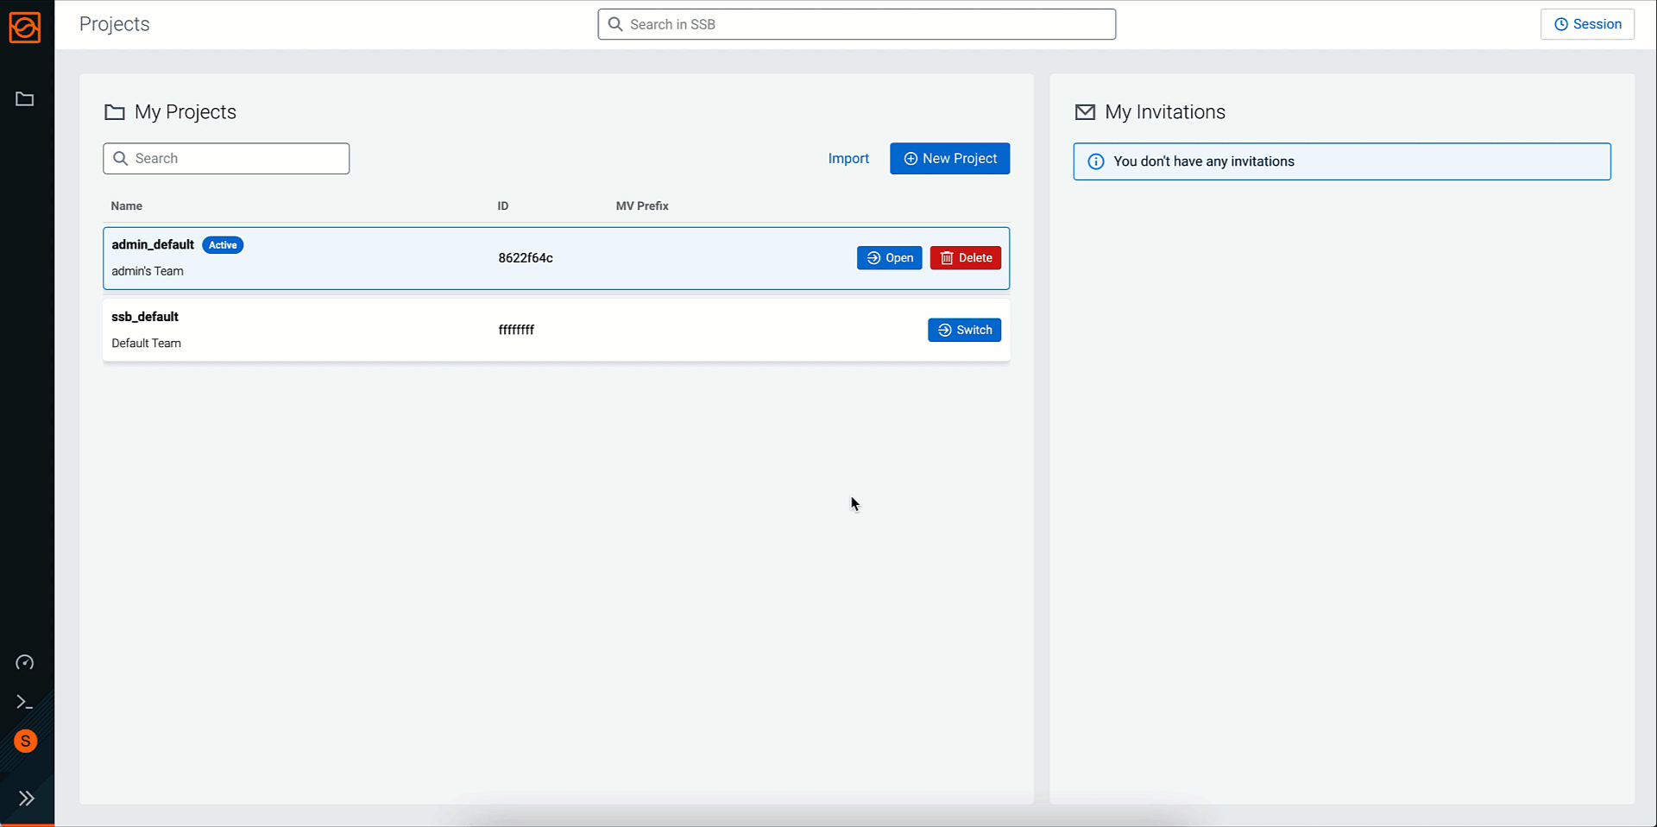1657x827 pixels.
Task: Expand the sidebar with double chevron
Action: [26, 799]
